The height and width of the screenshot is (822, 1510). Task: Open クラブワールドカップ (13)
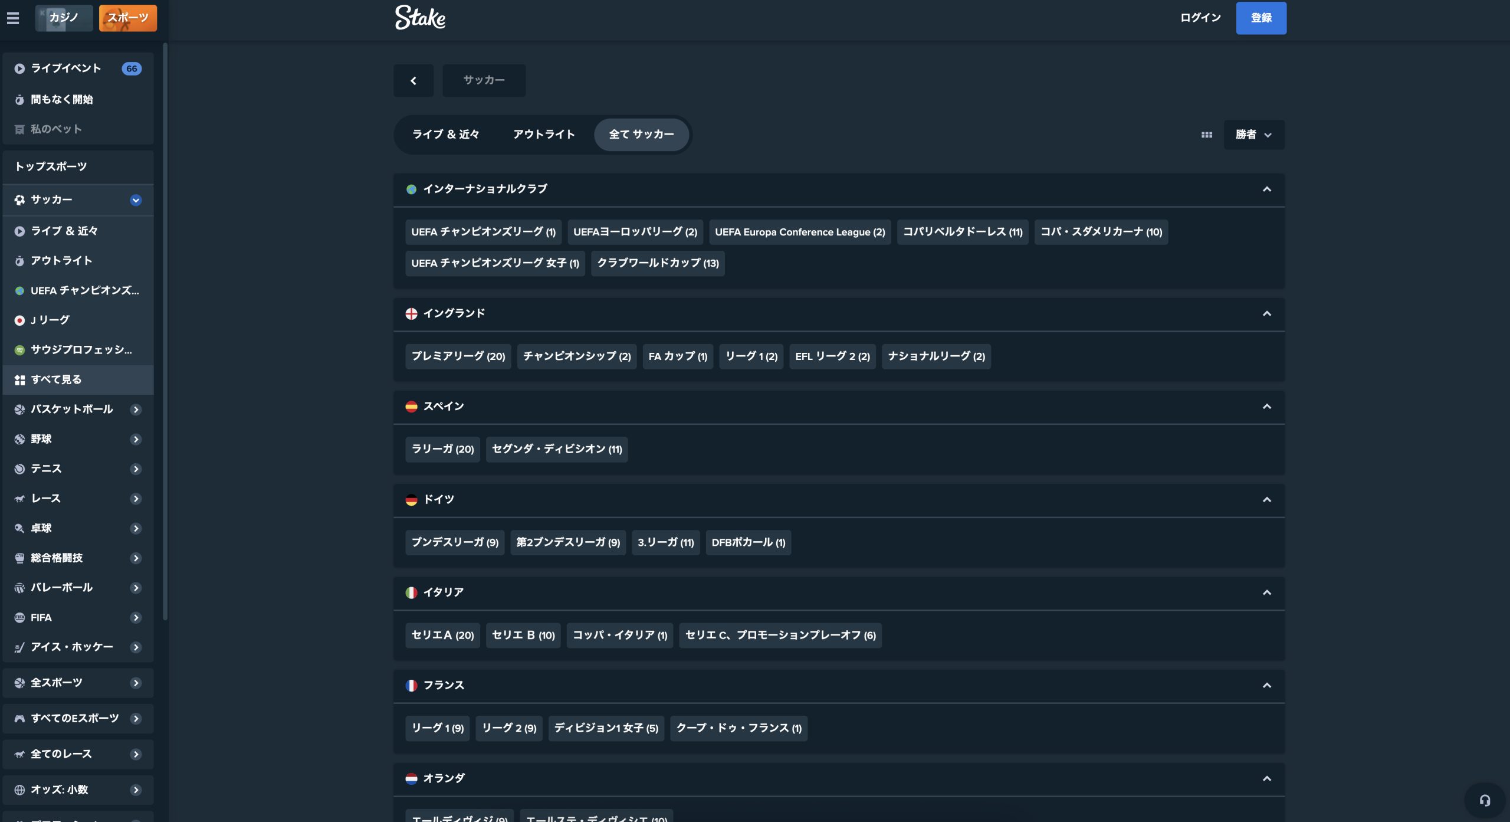tap(658, 263)
